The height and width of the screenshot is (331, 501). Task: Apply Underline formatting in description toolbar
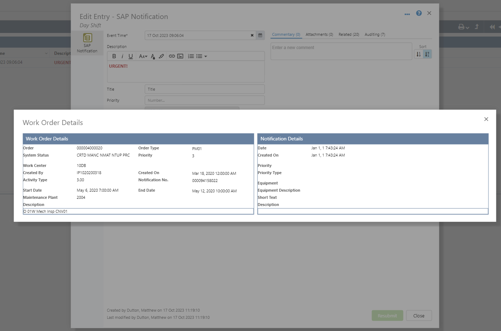[131, 56]
